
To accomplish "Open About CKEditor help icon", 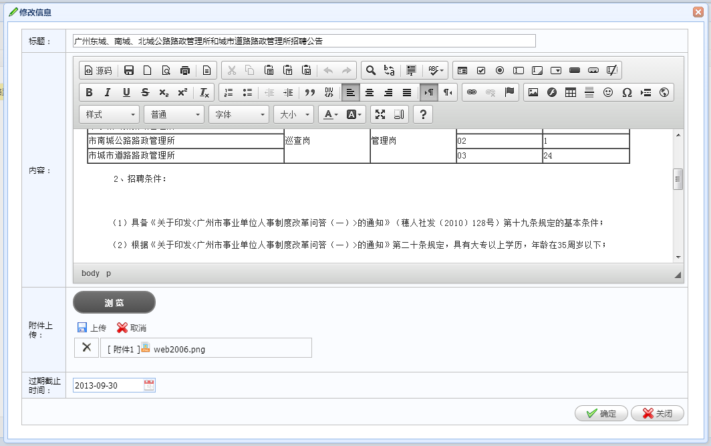I will tap(423, 115).
